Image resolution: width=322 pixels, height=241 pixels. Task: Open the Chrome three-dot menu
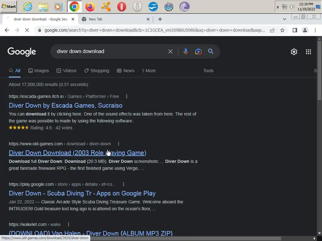pos(315,30)
